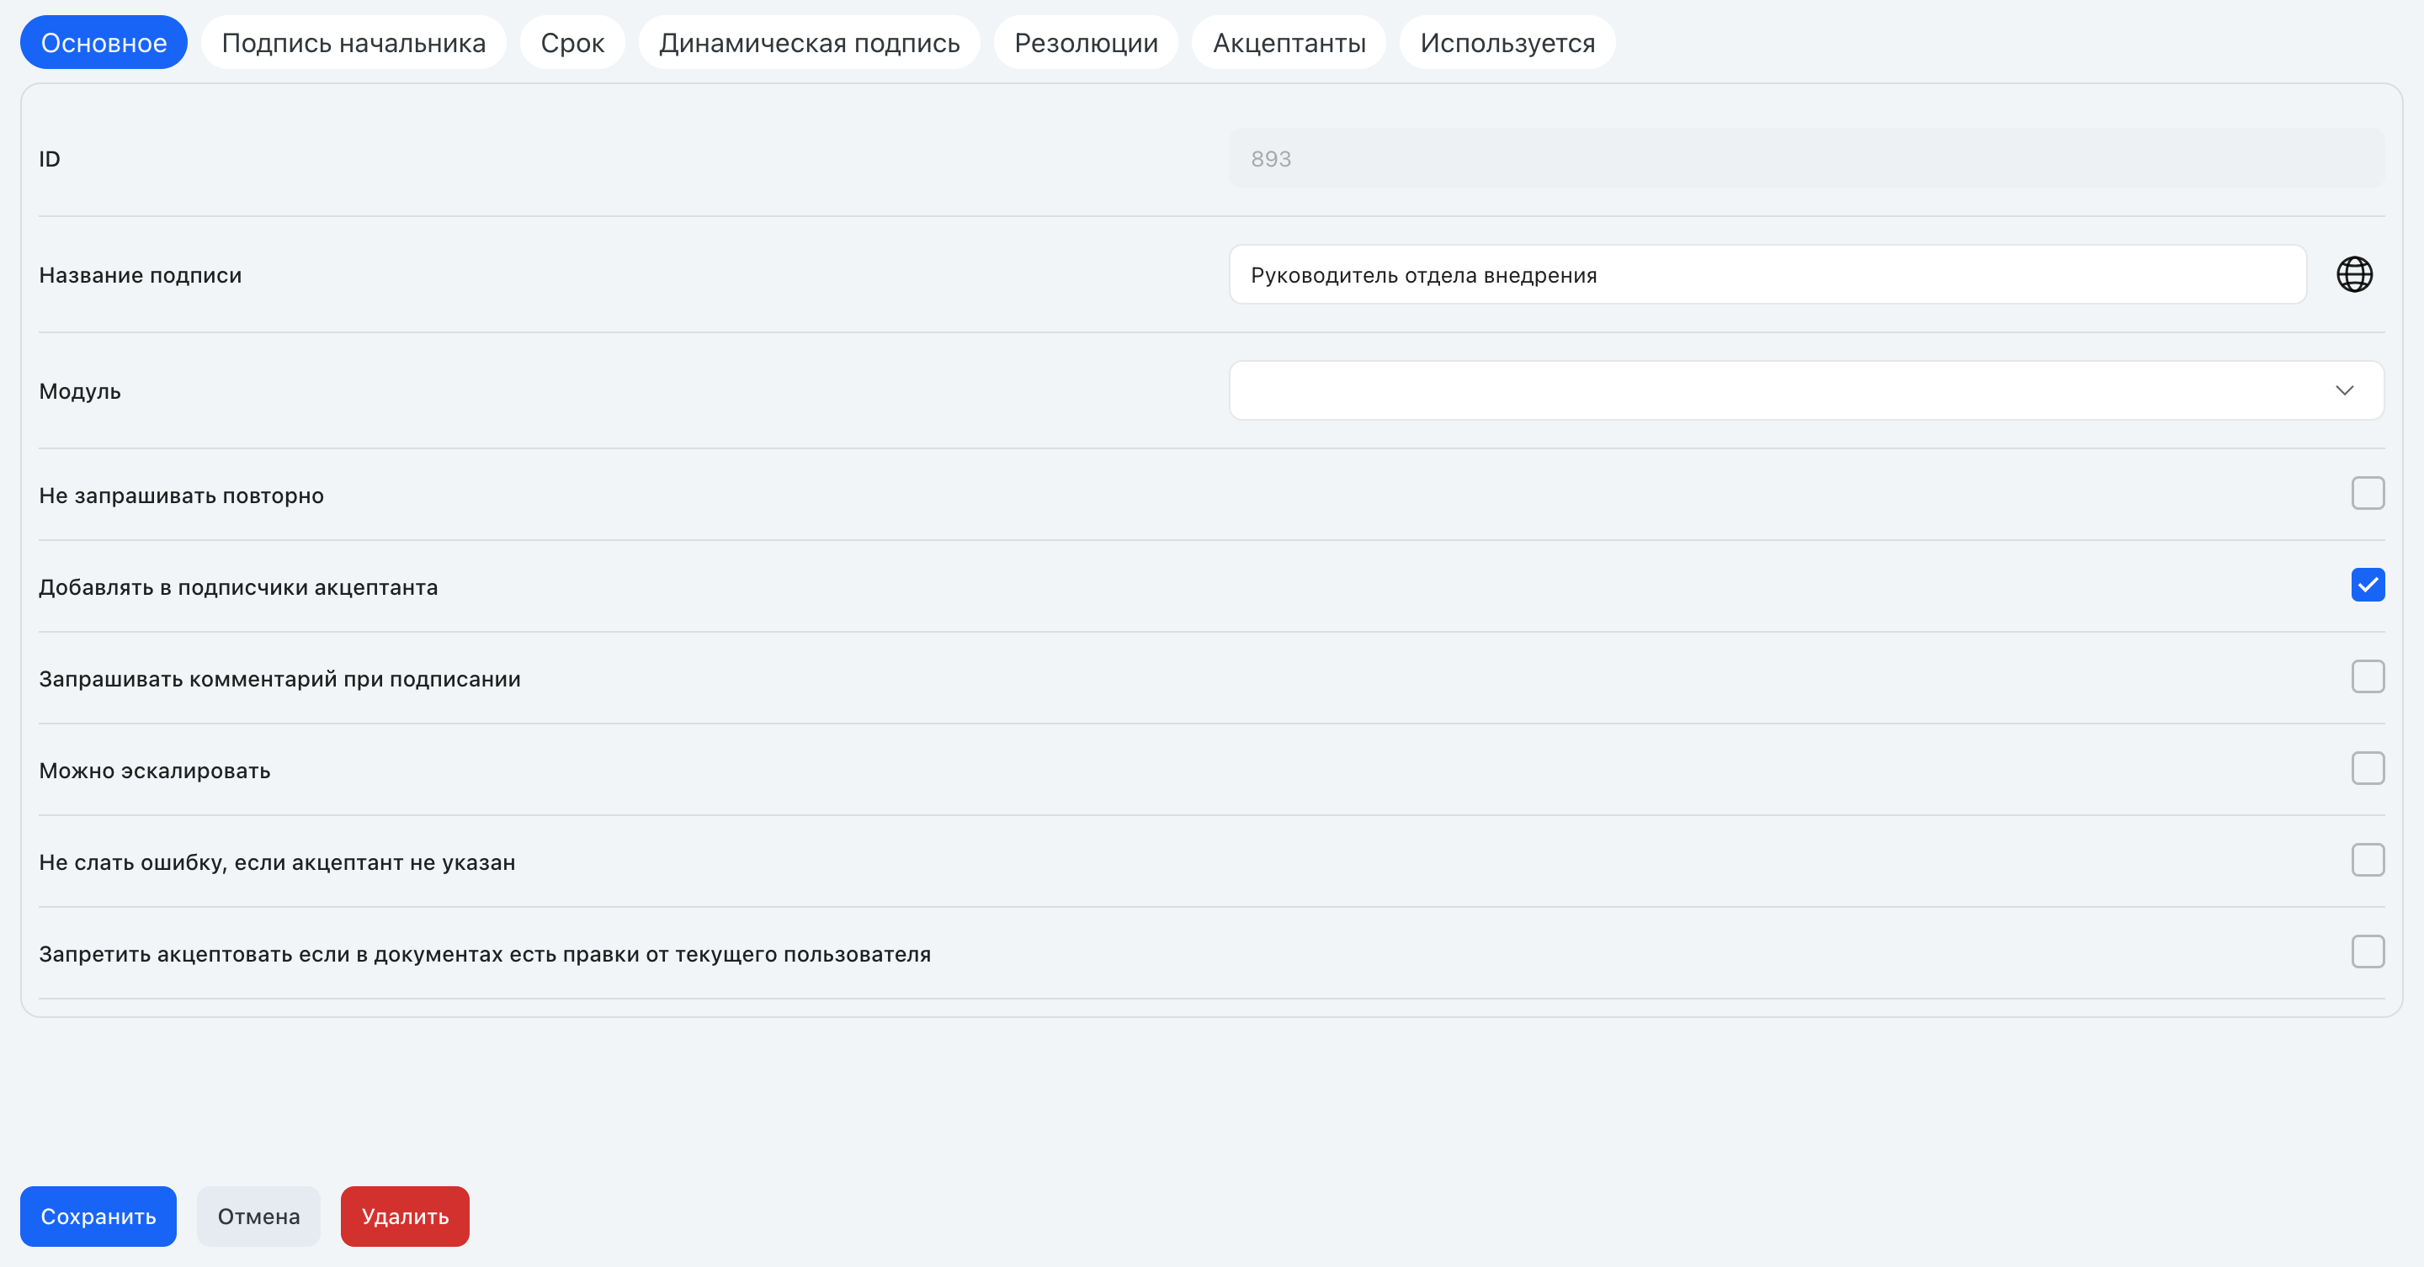Enable 'Запрашивать комментарий при подписании' checkbox
The image size is (2424, 1267).
pos(2368,676)
